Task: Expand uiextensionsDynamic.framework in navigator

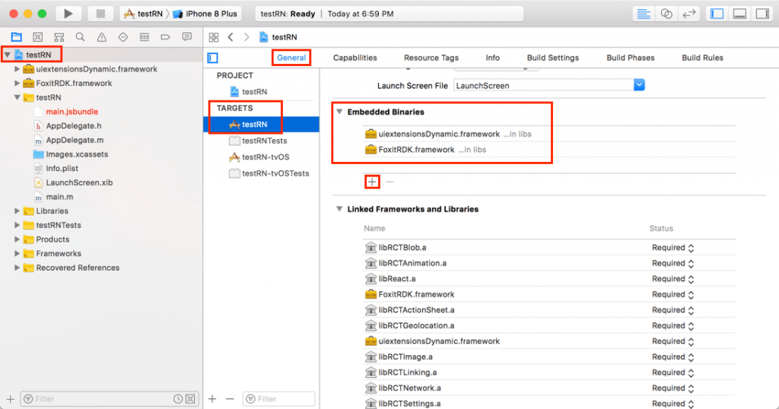Action: [x=17, y=69]
